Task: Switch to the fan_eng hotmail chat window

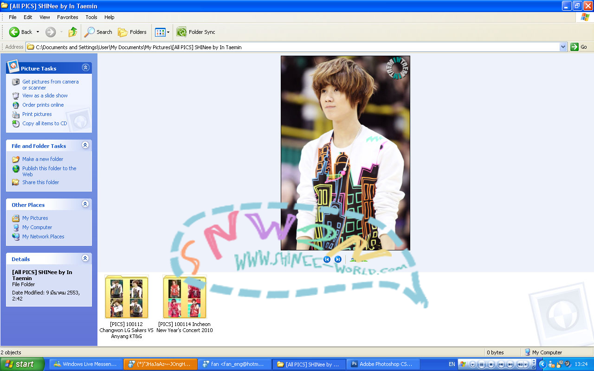Action: point(235,364)
